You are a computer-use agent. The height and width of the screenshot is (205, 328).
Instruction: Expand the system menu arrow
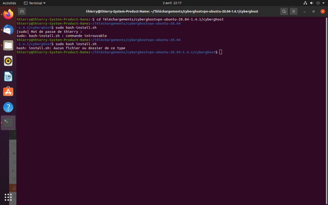pos(323,3)
